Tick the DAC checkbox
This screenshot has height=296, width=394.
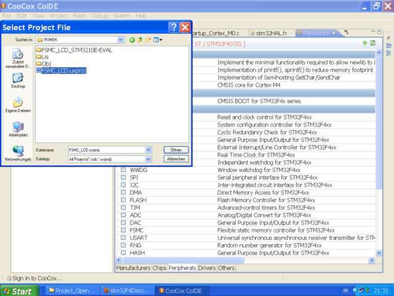(x=123, y=223)
